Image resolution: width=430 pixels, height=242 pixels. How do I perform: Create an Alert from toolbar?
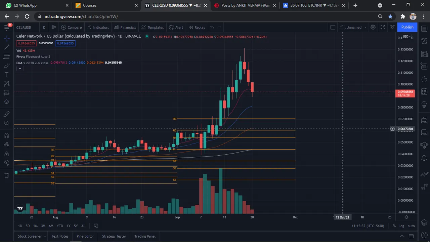coord(176,27)
